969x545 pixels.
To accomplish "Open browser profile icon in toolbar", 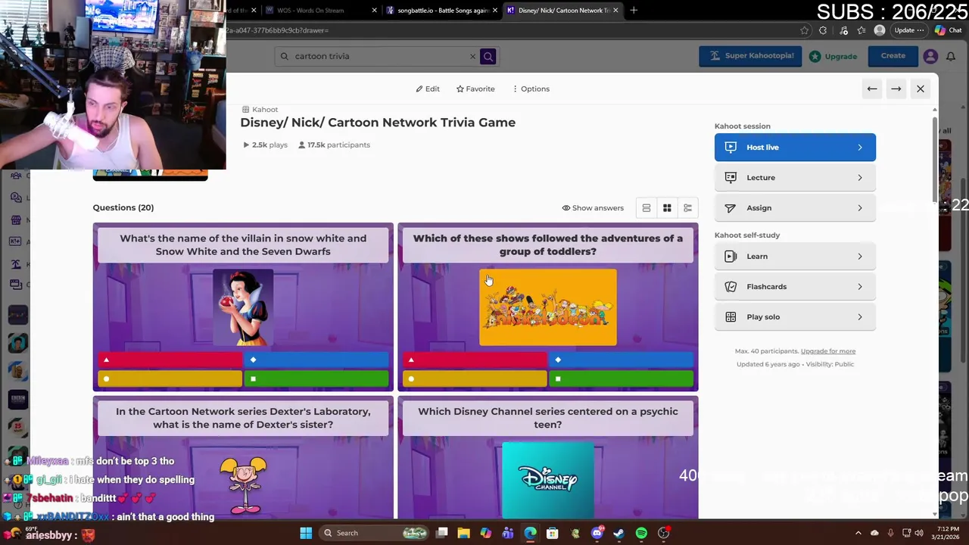I will click(879, 30).
